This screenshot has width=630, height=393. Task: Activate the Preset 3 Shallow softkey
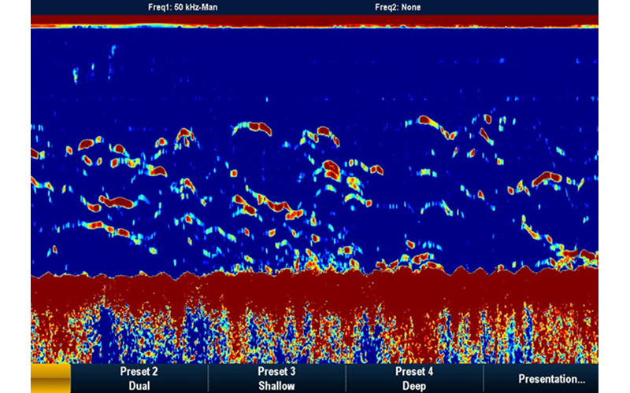[276, 378]
